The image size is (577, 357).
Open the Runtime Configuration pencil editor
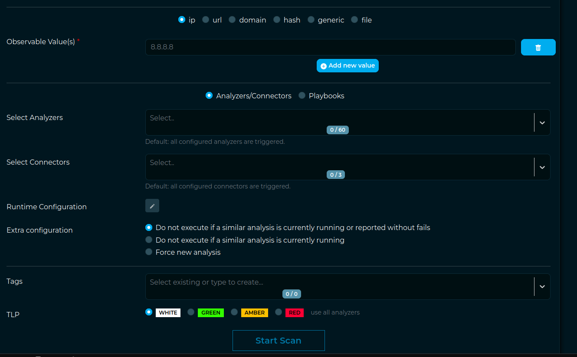point(152,206)
